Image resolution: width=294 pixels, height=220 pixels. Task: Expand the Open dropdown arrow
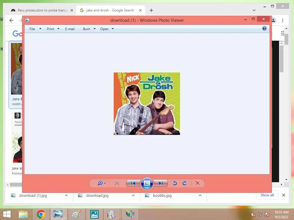pos(113,29)
